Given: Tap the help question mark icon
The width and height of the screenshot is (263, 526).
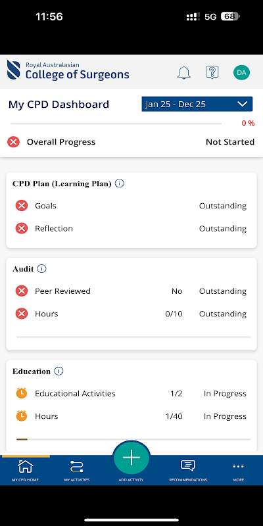Looking at the screenshot, I should (212, 72).
